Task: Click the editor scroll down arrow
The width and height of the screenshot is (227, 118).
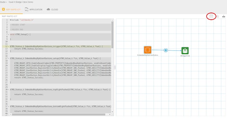Action: pyautogui.click(x=112, y=112)
